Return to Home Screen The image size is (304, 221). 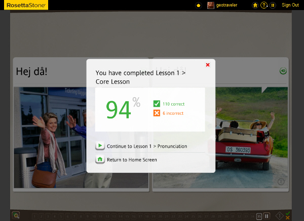click(x=132, y=160)
